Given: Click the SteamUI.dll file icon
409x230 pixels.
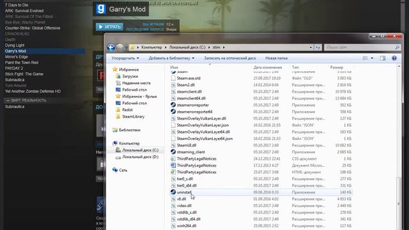Looking at the screenshot, I should pos(173,145).
